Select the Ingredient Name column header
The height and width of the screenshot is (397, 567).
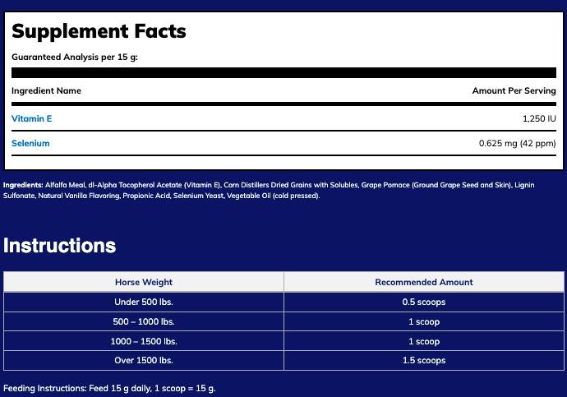[46, 90]
